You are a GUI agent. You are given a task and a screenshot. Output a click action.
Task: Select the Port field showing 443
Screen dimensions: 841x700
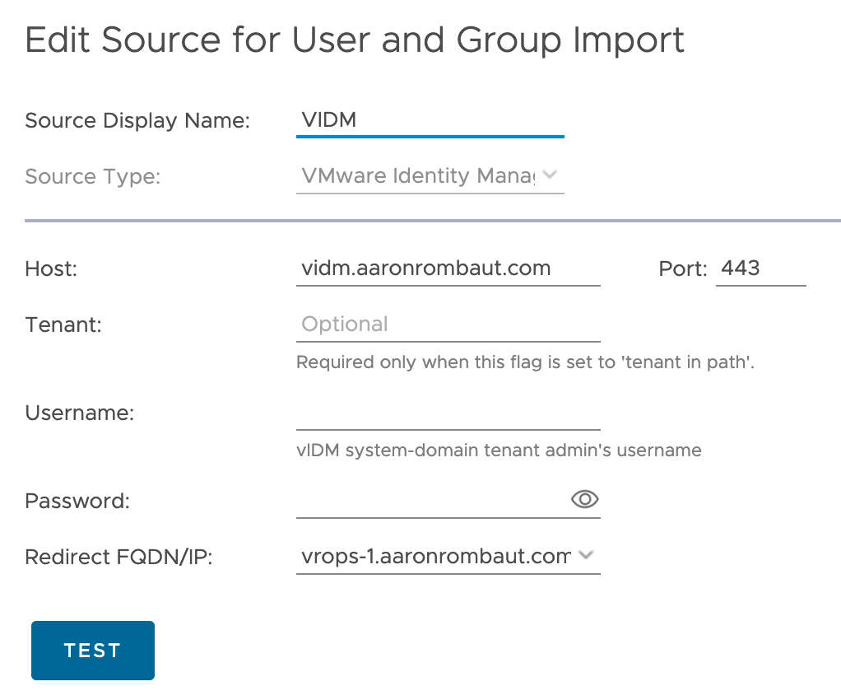(x=760, y=268)
